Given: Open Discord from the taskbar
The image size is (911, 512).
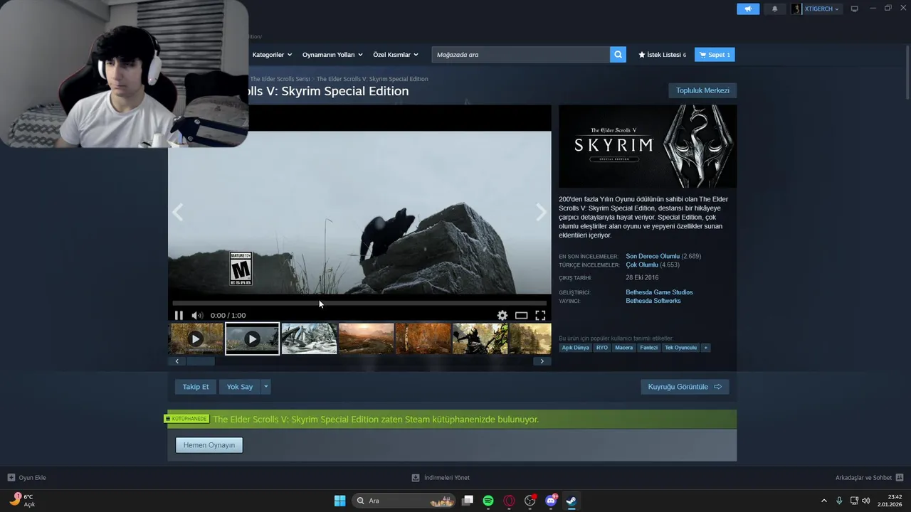Looking at the screenshot, I should (x=551, y=501).
